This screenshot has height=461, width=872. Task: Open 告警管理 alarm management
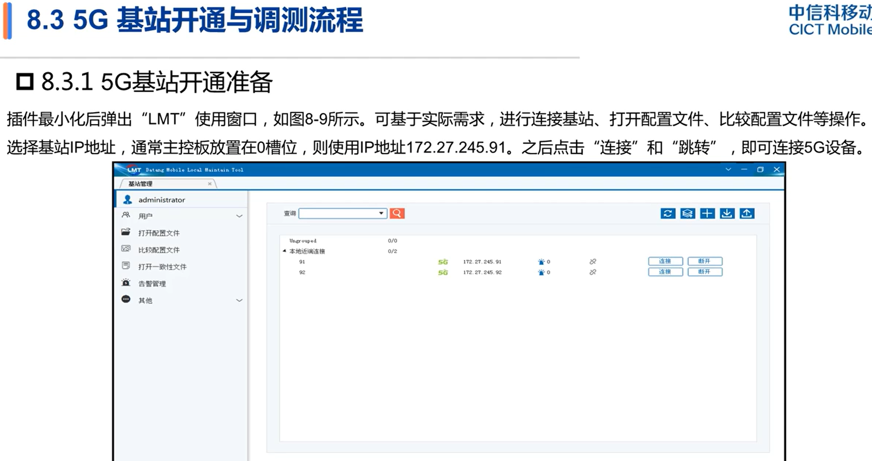(x=152, y=283)
